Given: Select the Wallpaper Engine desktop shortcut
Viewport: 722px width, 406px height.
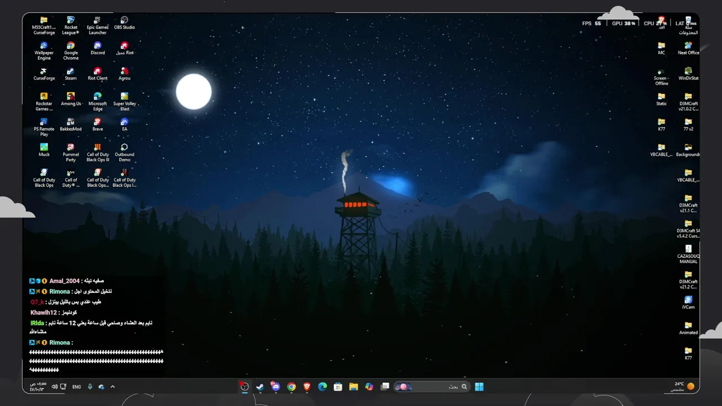Looking at the screenshot, I should (x=44, y=51).
